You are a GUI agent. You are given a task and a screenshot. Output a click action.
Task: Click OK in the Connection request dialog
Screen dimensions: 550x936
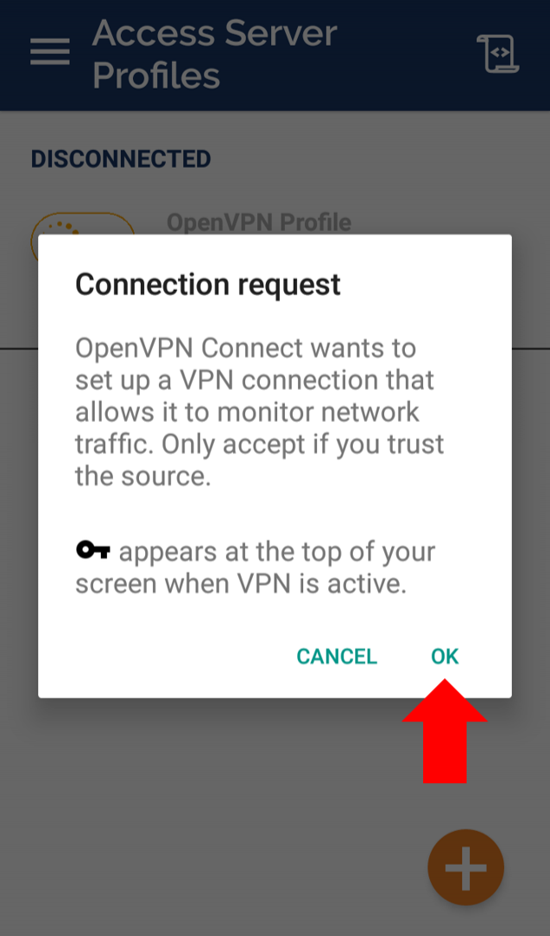(445, 656)
